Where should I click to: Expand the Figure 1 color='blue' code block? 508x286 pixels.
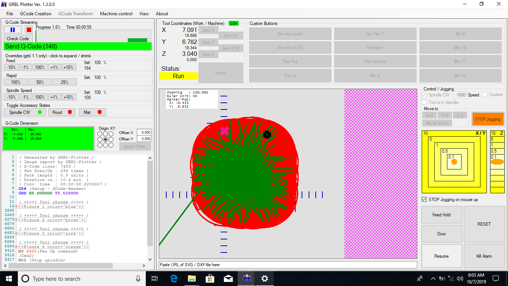click(x=16, y=206)
